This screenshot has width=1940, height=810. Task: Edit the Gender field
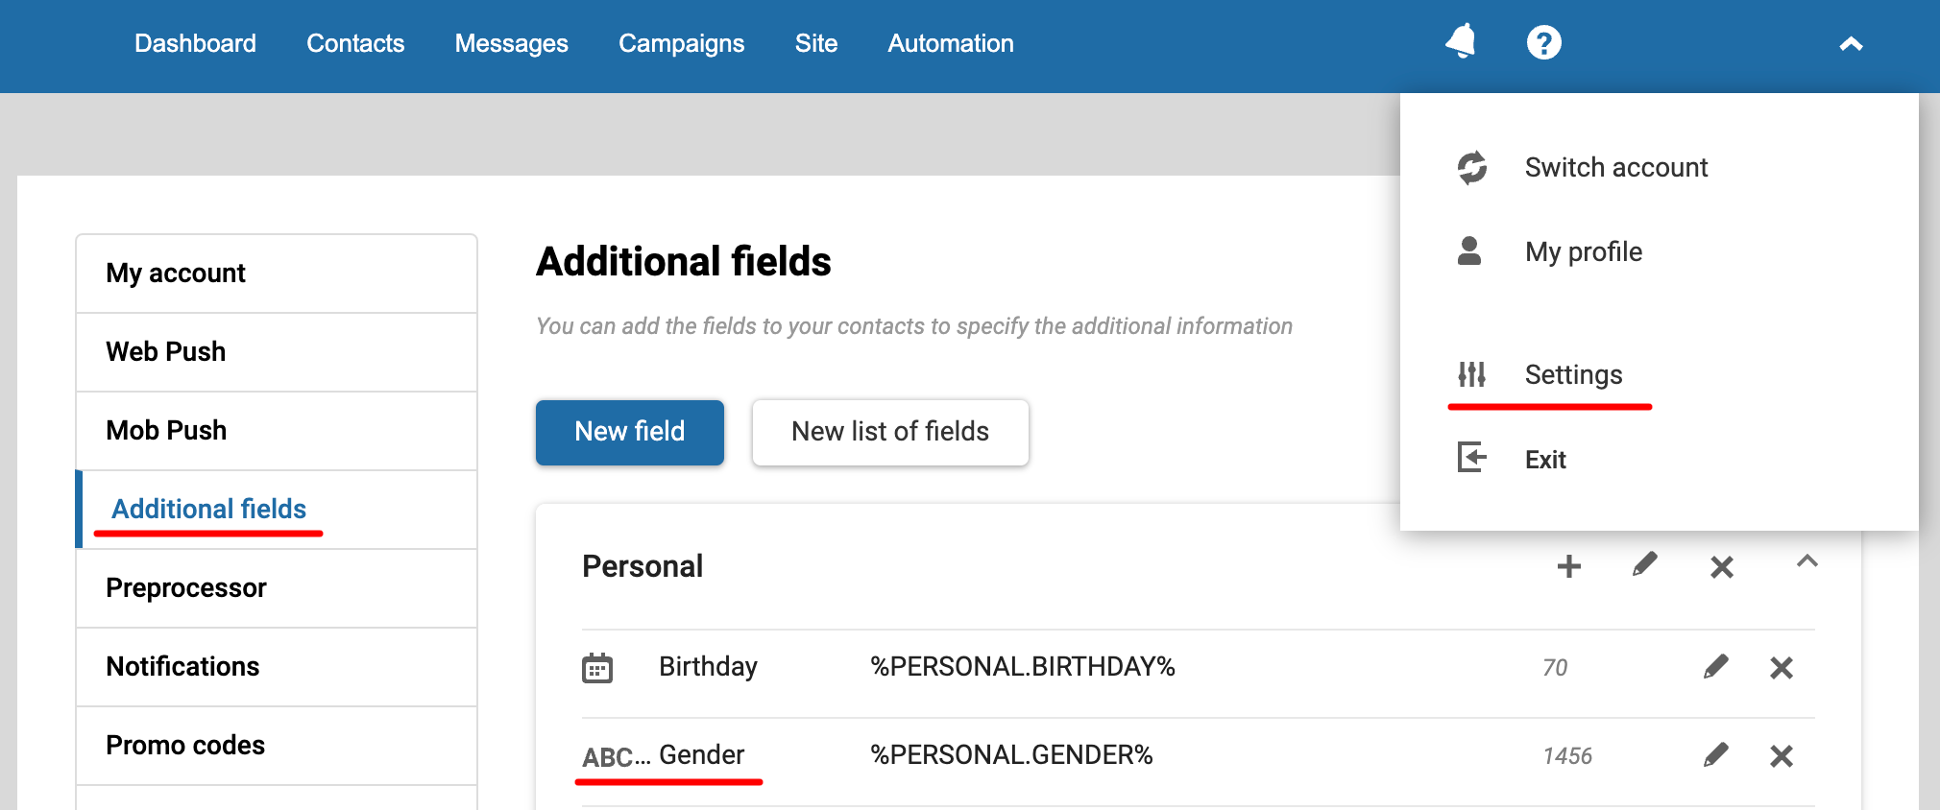1715,755
